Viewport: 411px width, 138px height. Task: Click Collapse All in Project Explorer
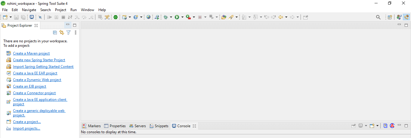[x=55, y=32]
